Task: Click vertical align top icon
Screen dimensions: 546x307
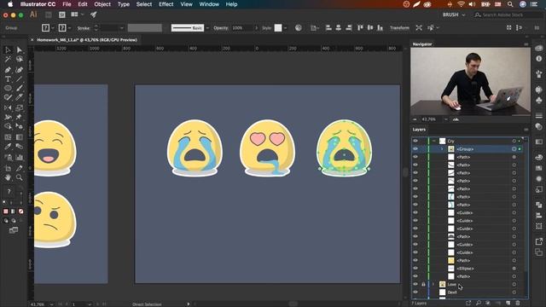Action: (x=360, y=28)
